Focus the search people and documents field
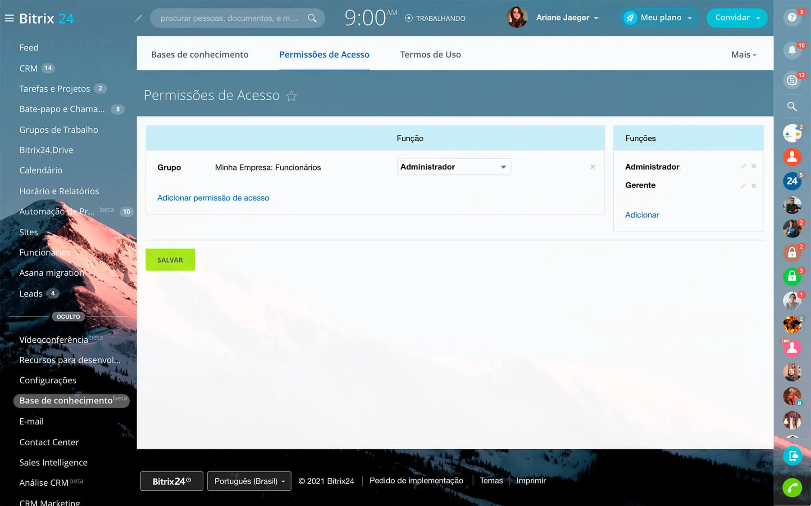This screenshot has width=811, height=506. pos(230,18)
